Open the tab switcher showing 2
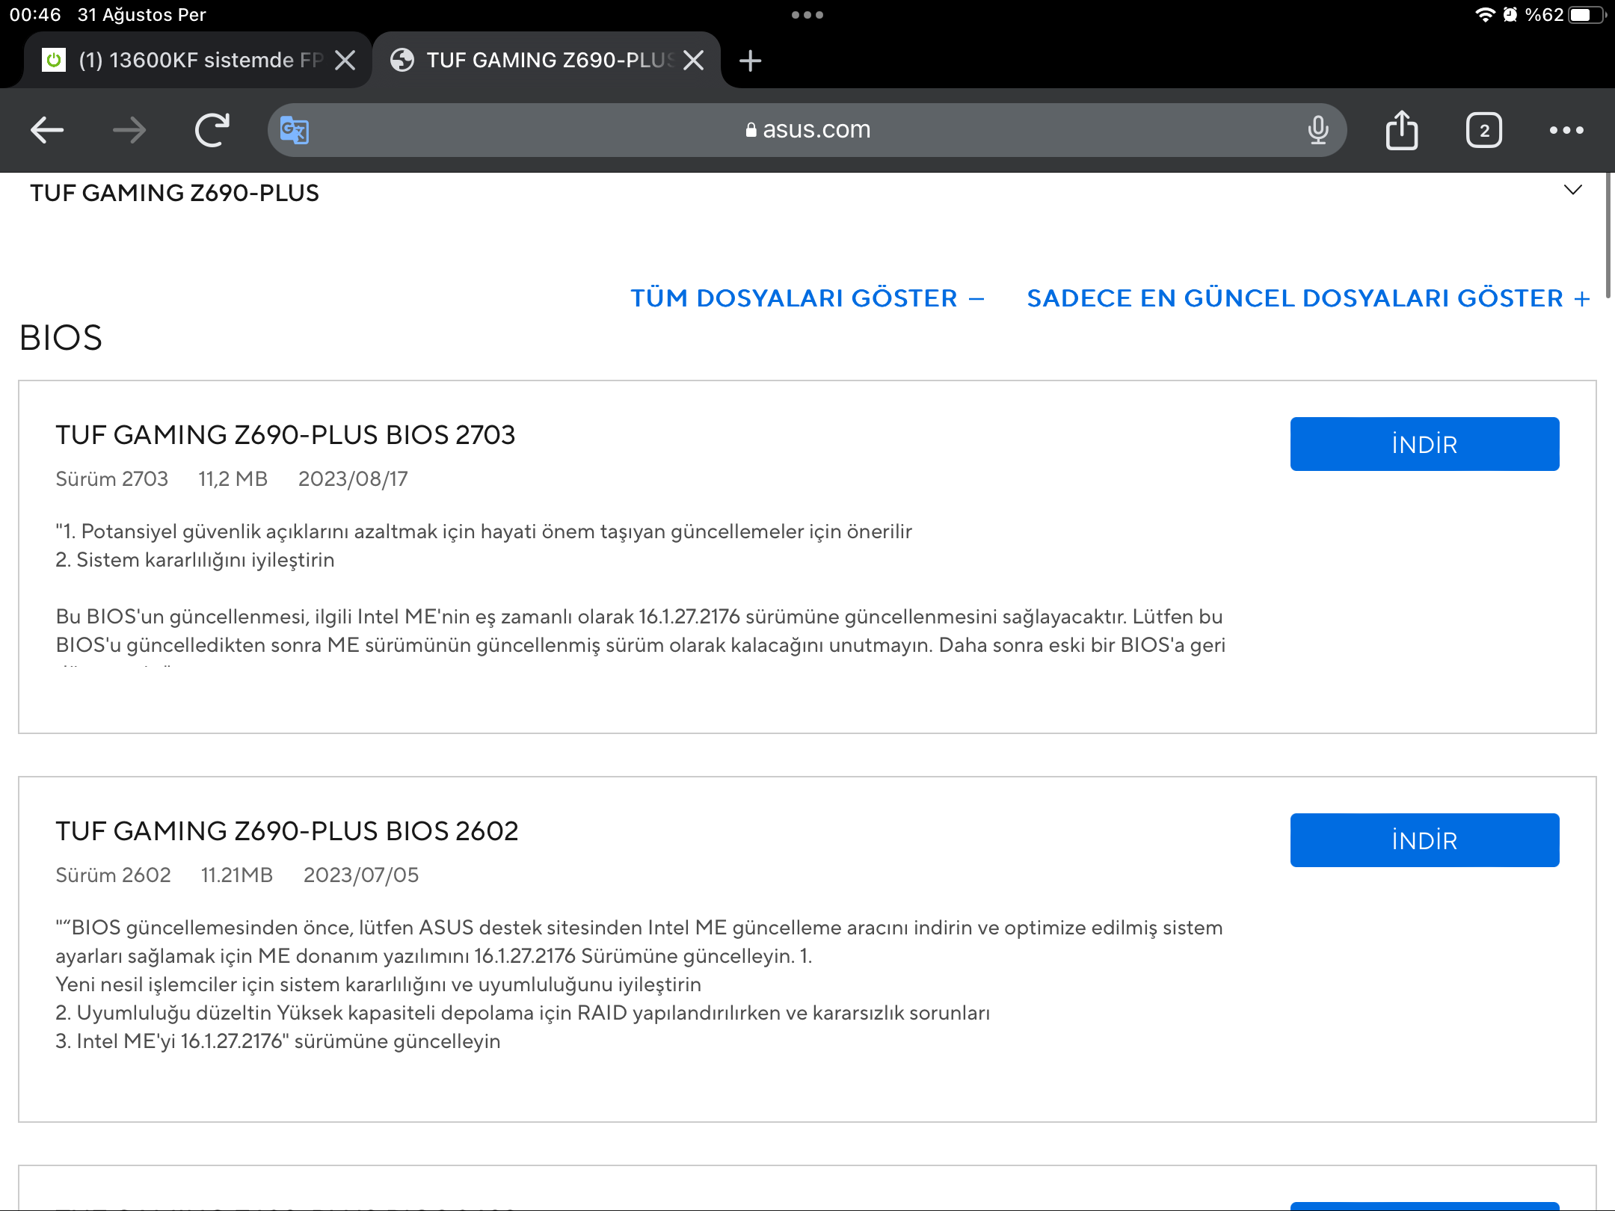The image size is (1615, 1211). 1484,131
